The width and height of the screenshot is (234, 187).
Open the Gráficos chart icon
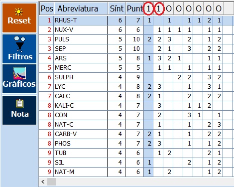tap(19, 79)
